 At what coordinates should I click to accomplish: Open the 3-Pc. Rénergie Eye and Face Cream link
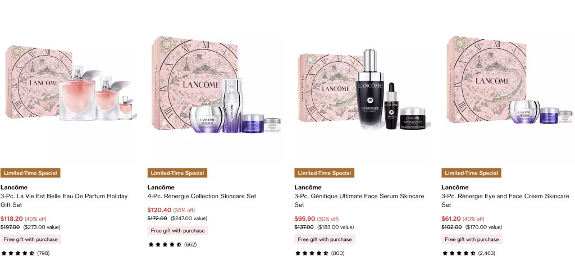[505, 200]
